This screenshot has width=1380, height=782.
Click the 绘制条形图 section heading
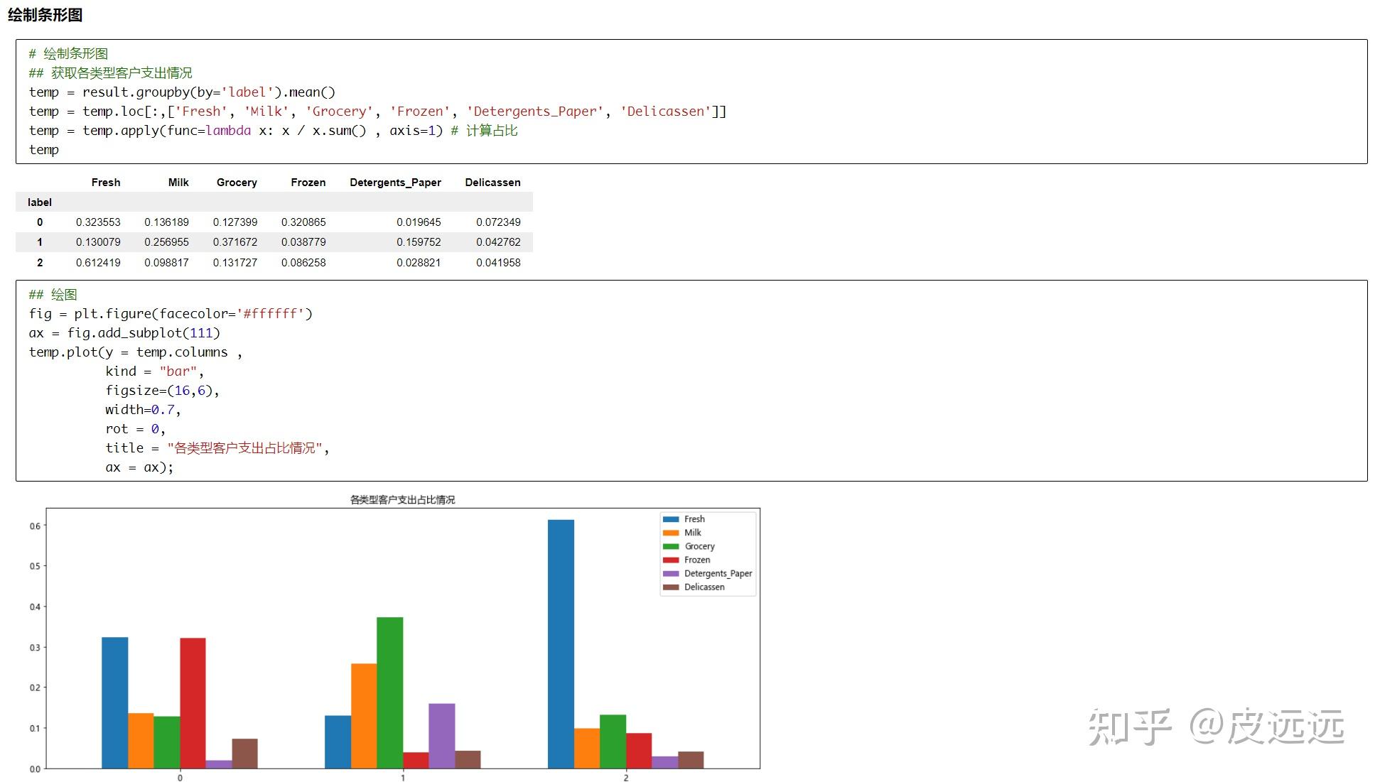pos(45,15)
